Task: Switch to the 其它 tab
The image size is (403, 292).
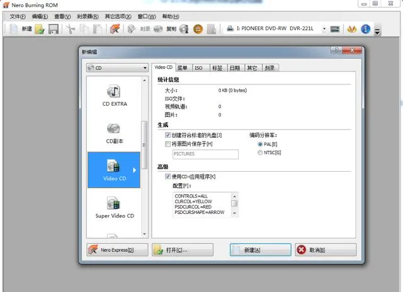Action: tap(252, 68)
